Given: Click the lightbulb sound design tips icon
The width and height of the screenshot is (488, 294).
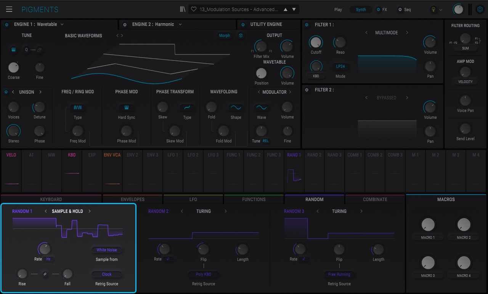Looking at the screenshot, I should (x=433, y=10).
